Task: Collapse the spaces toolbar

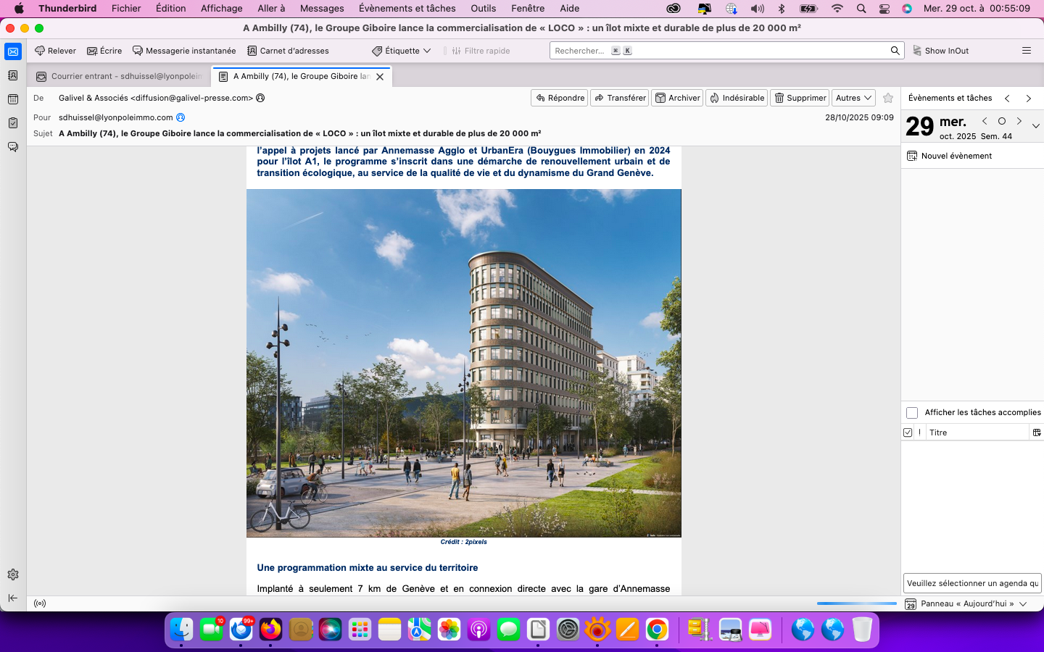Action: [x=13, y=598]
